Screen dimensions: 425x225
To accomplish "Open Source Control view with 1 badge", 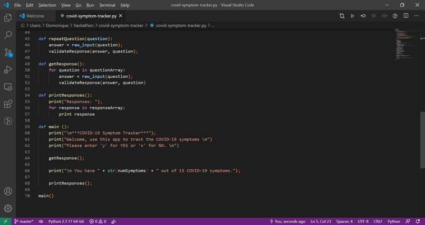I will (8, 53).
